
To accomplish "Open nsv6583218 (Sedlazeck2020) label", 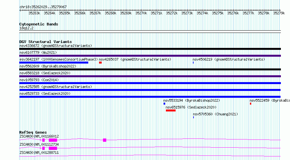I will click(x=45, y=73).
